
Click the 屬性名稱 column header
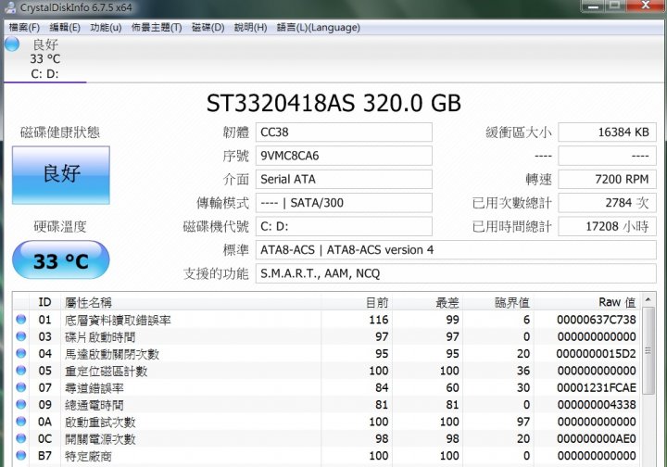pyautogui.click(x=191, y=302)
